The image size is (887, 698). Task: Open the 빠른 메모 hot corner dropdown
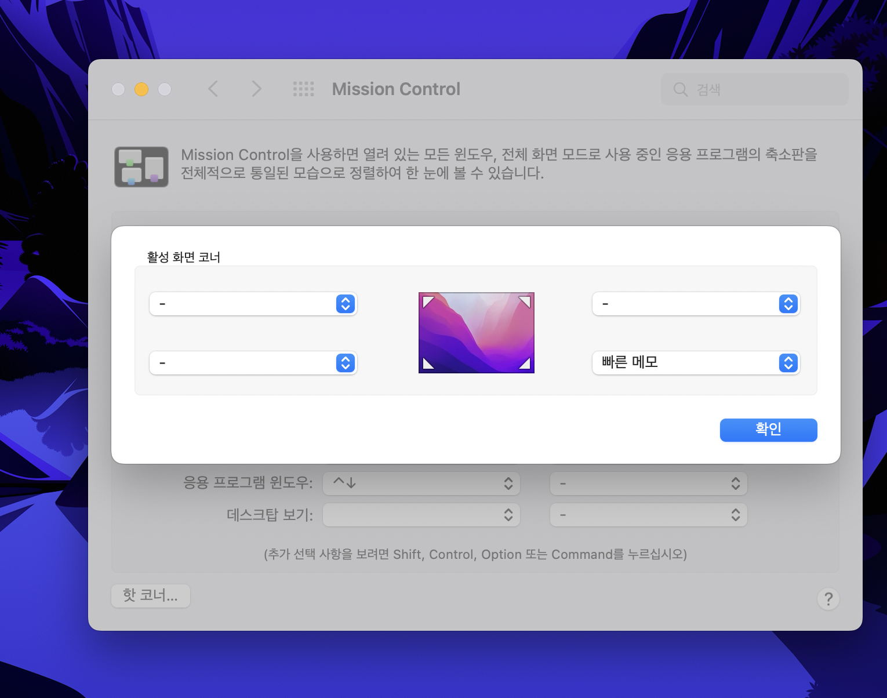[x=696, y=363]
